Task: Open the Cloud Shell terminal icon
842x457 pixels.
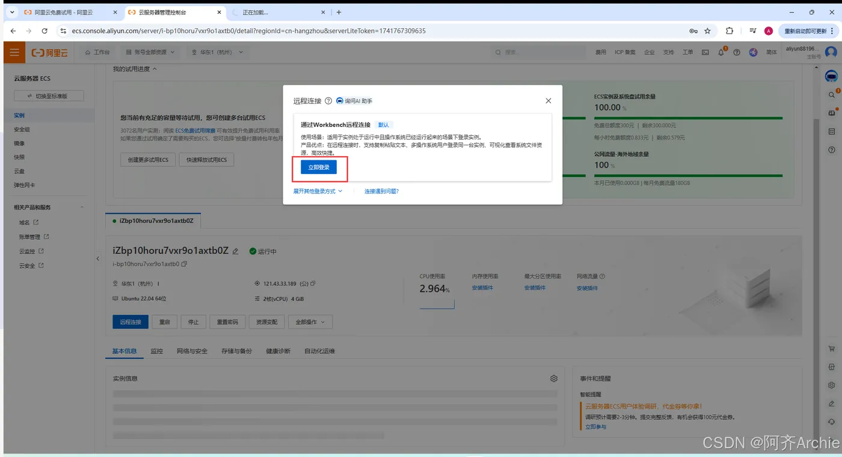Action: point(705,52)
